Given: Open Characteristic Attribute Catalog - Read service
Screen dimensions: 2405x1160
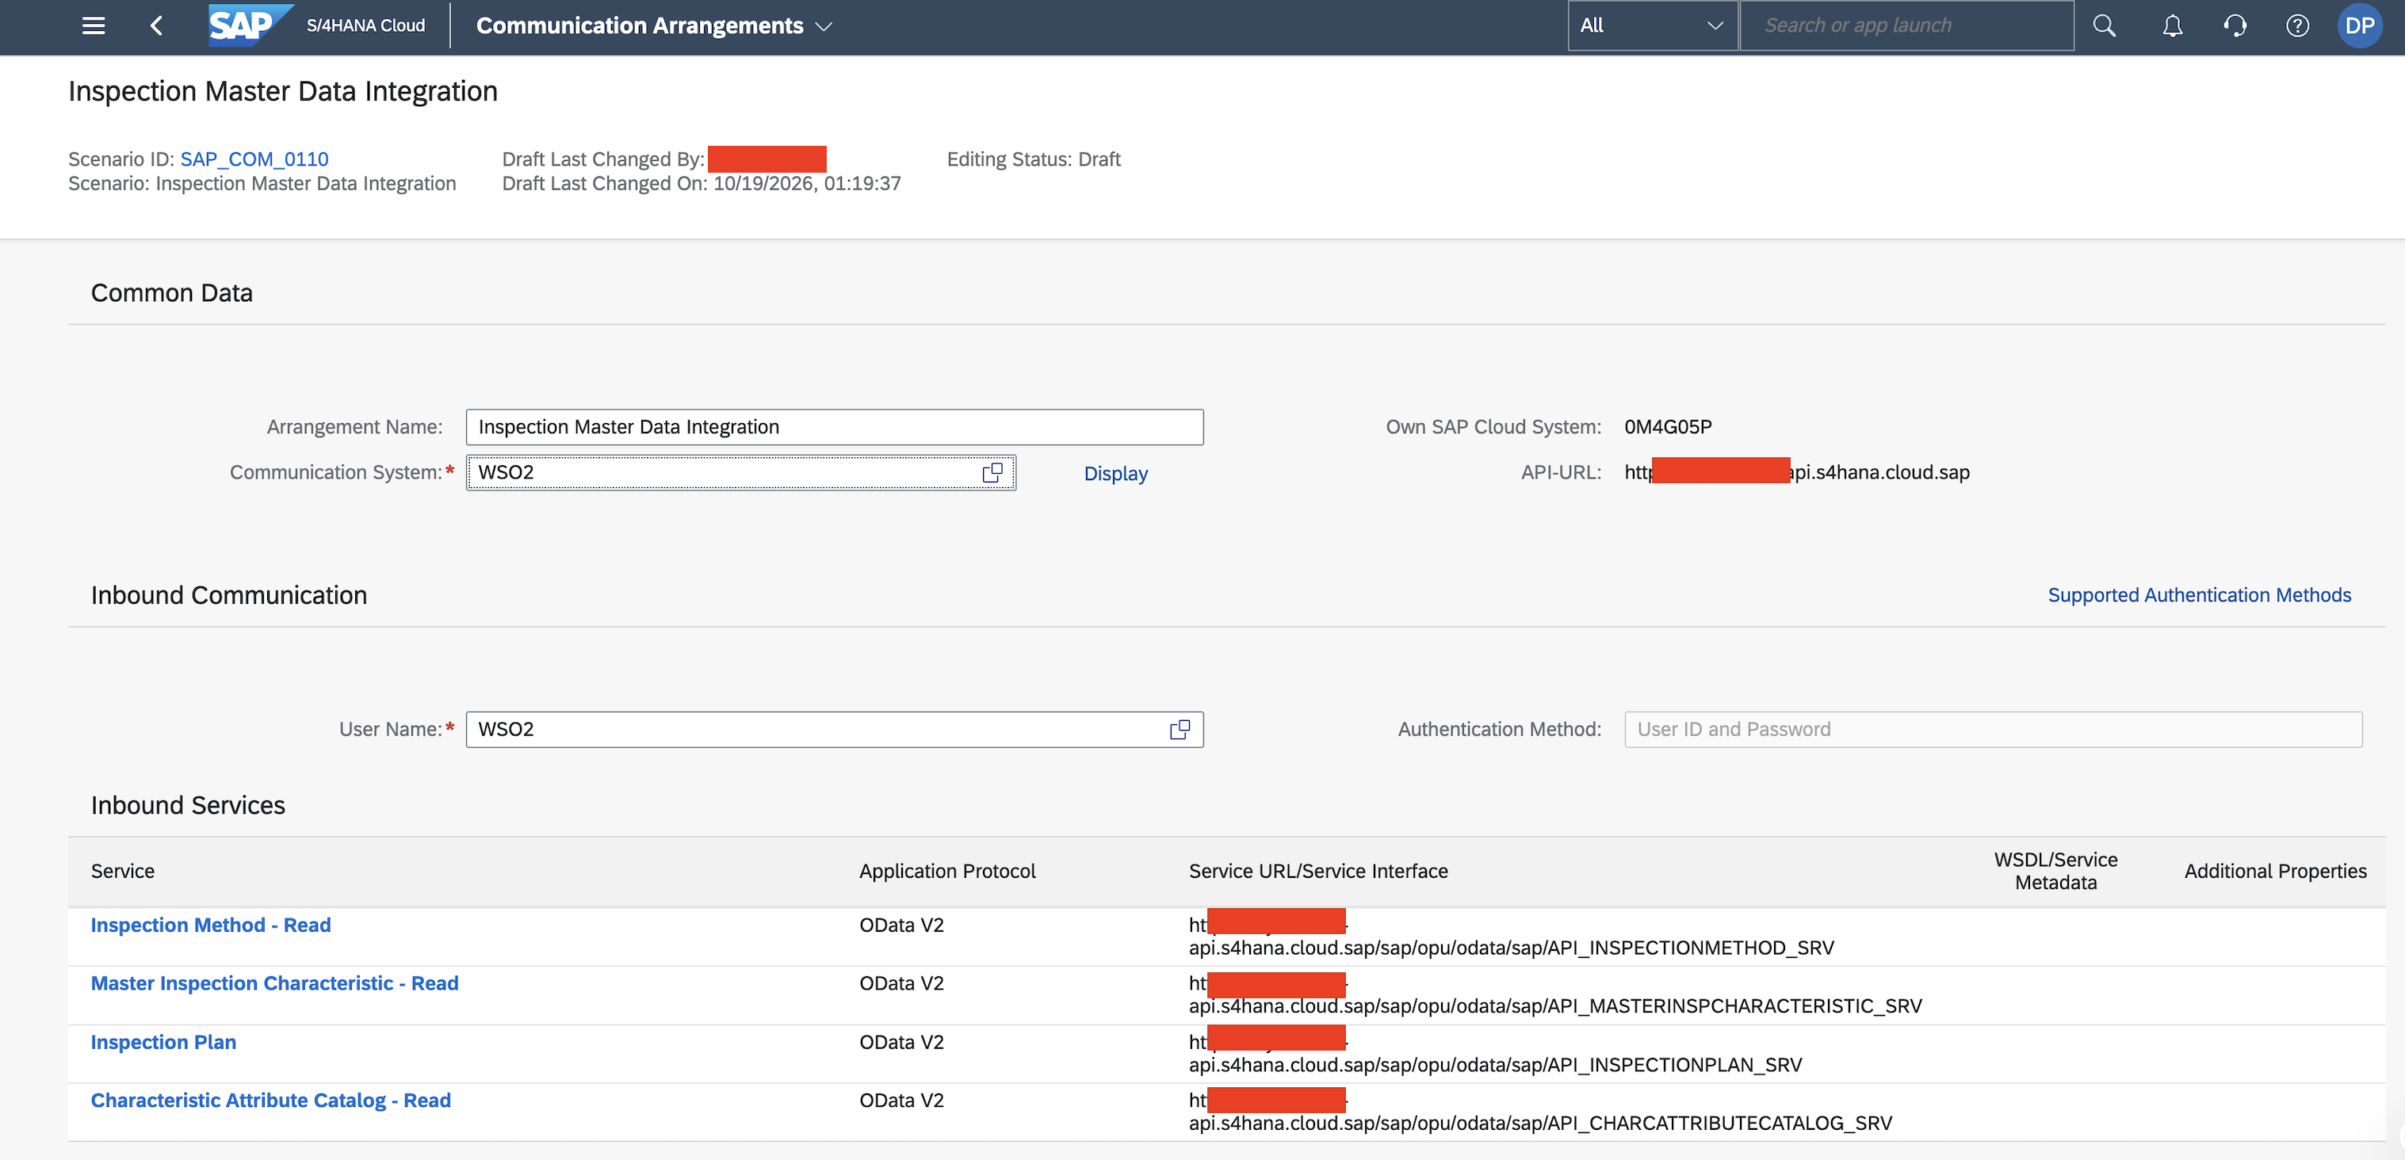Looking at the screenshot, I should [271, 1101].
